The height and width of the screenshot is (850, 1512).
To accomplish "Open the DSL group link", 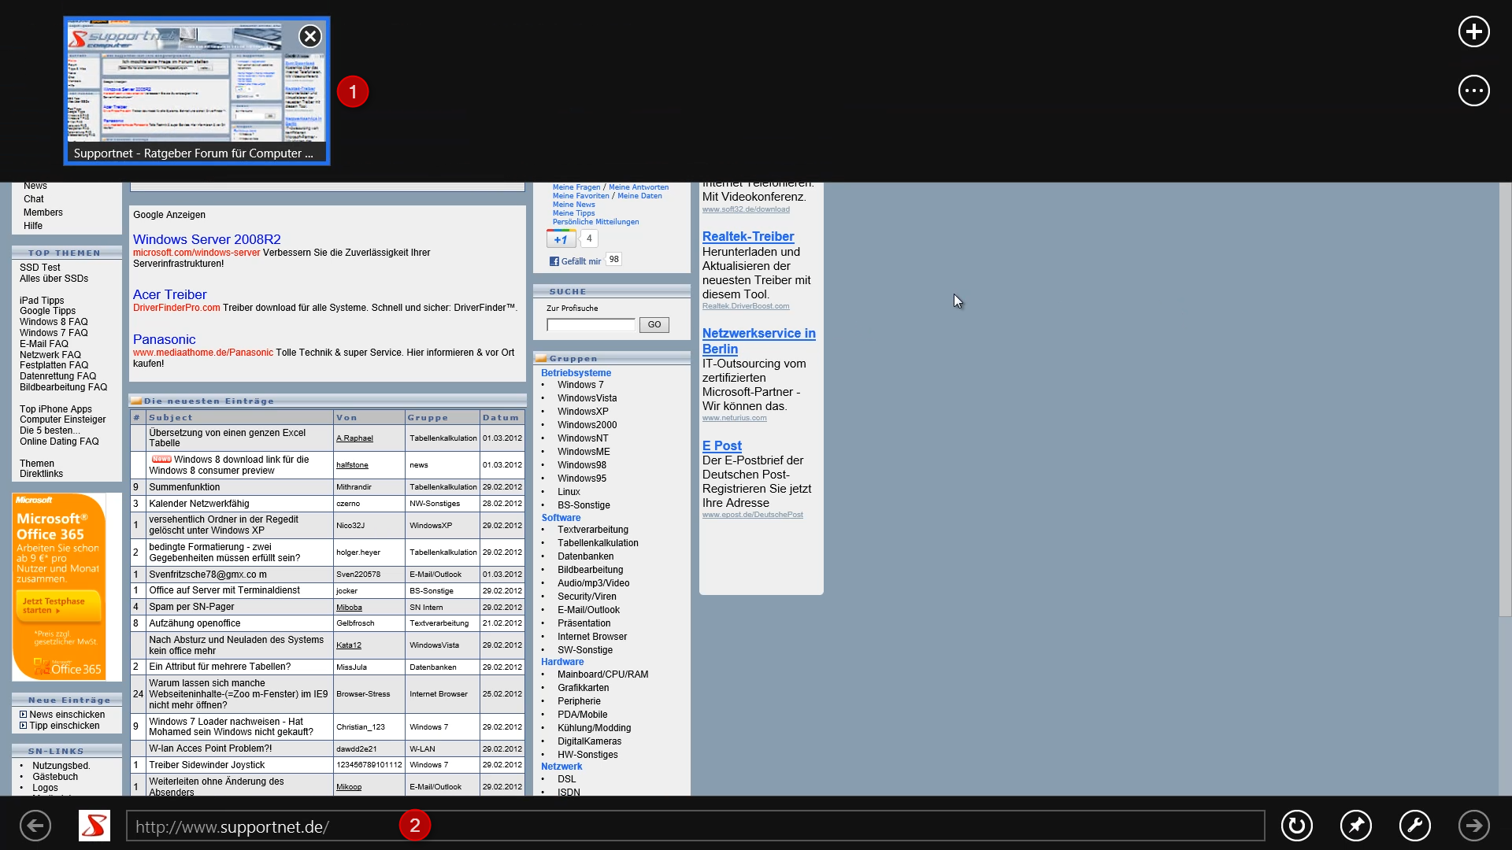I will tap(566, 779).
